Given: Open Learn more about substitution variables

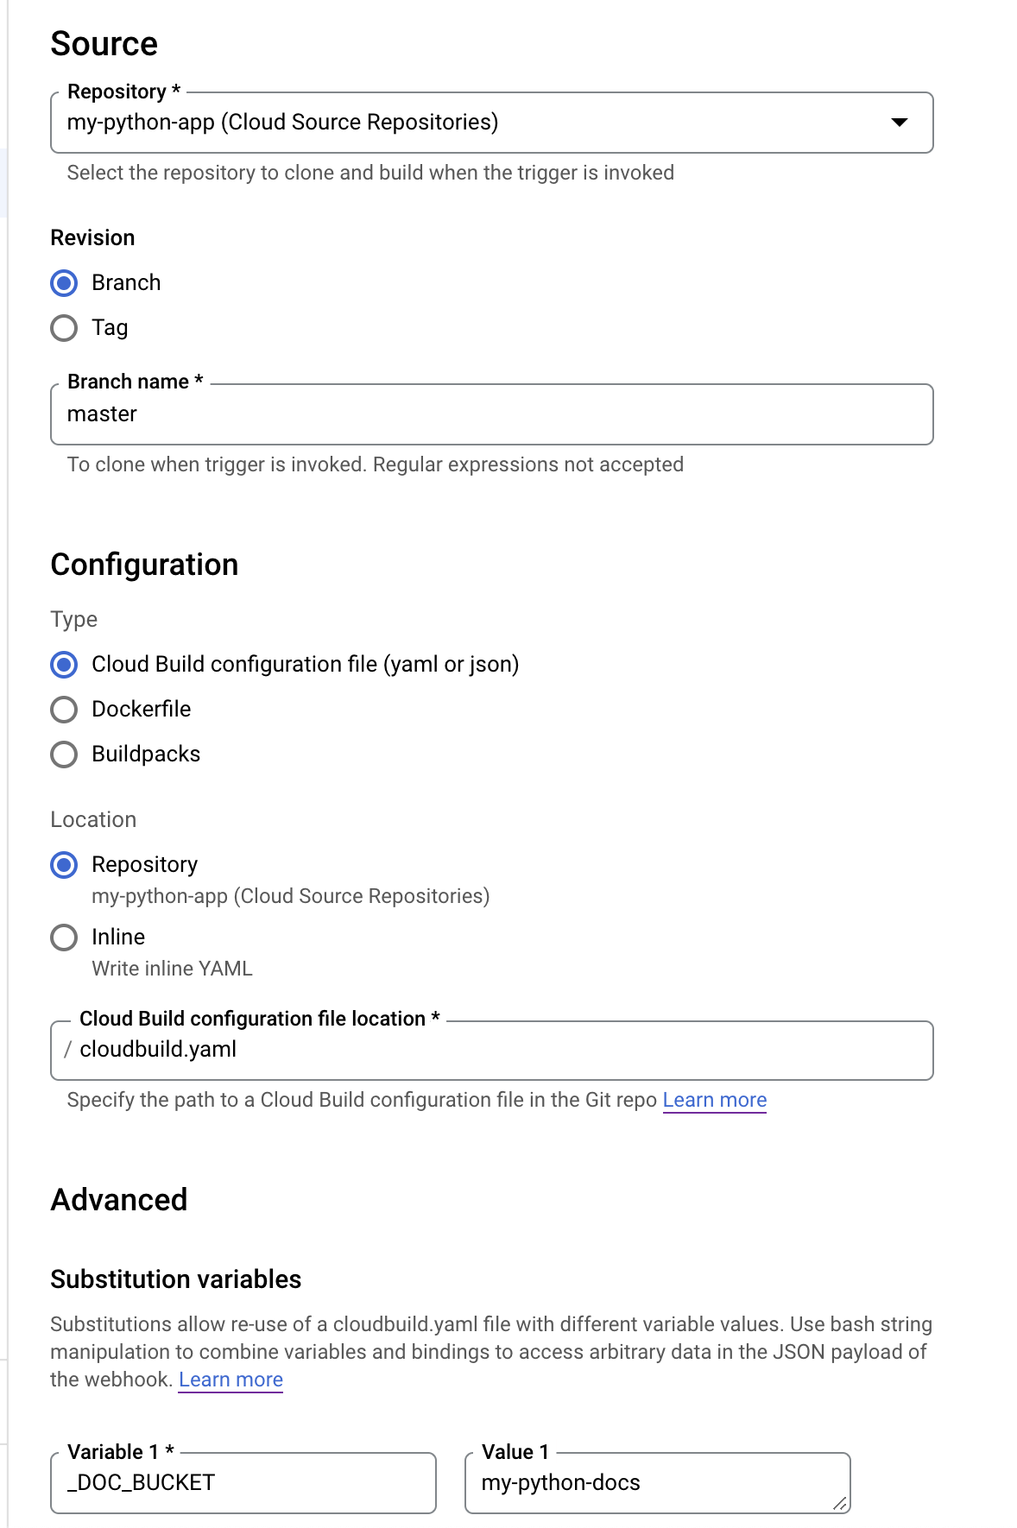Looking at the screenshot, I should (230, 1379).
